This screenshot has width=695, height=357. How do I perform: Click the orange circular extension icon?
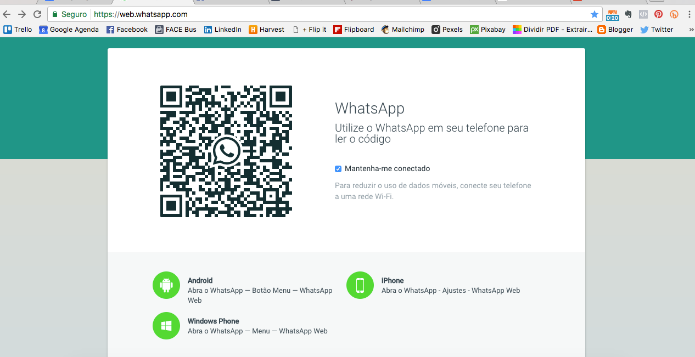674,14
